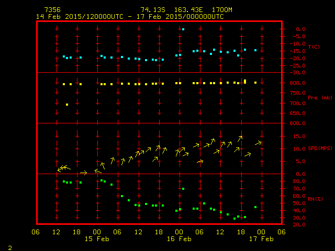Select the 16 Feb date label
The image size is (335, 251).
[x=178, y=239]
